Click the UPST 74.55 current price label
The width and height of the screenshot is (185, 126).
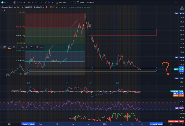179,69
